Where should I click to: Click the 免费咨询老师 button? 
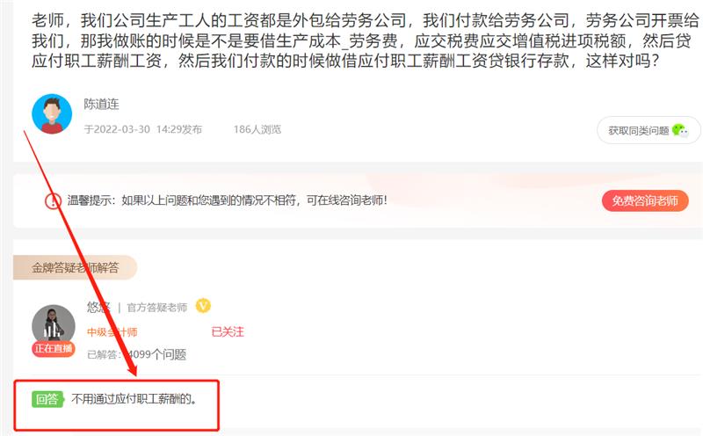tap(645, 200)
